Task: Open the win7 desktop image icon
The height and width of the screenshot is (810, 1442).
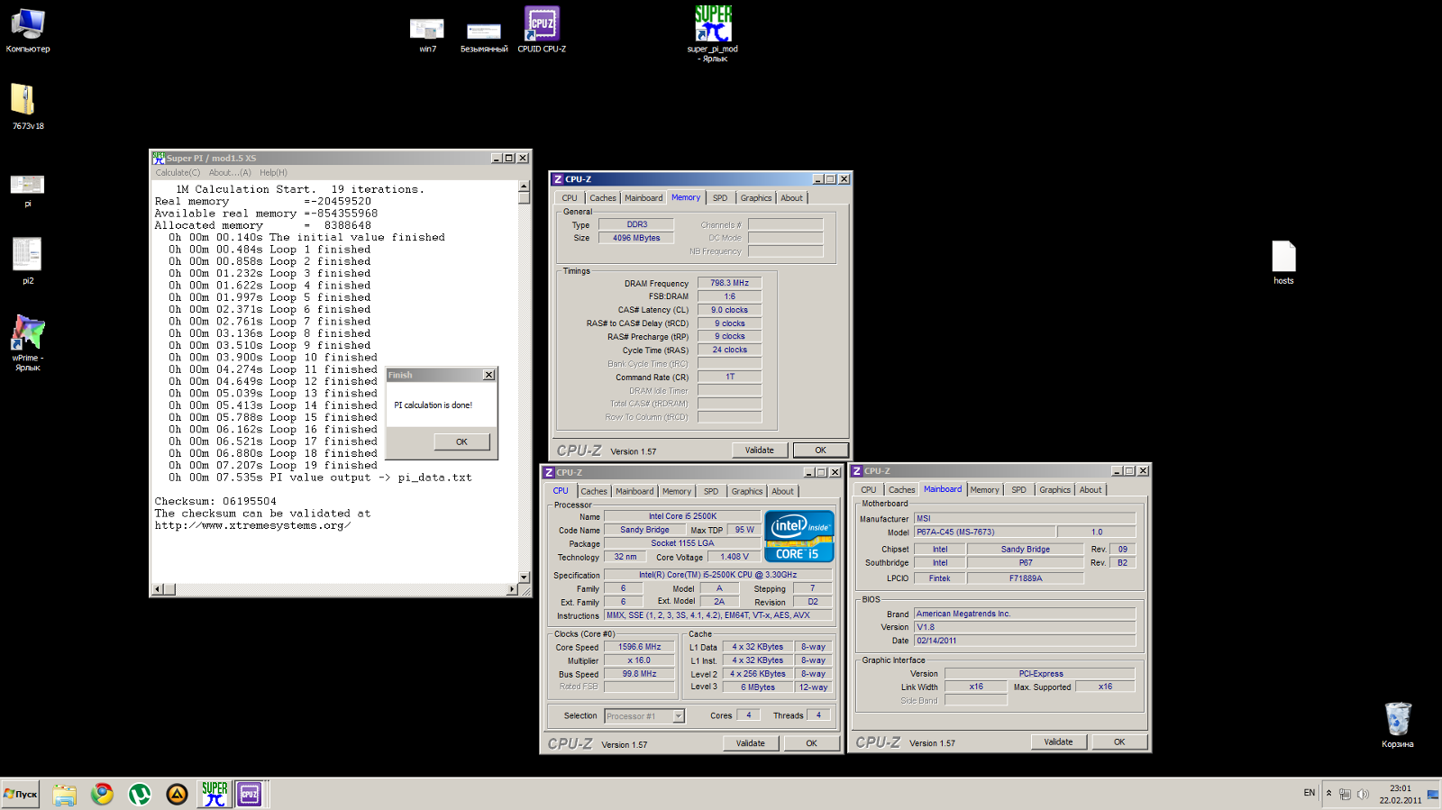Action: pos(427,35)
